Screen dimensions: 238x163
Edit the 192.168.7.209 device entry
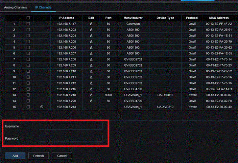pyautogui.click(x=91, y=65)
